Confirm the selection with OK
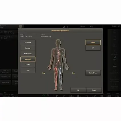 tap(78, 90)
